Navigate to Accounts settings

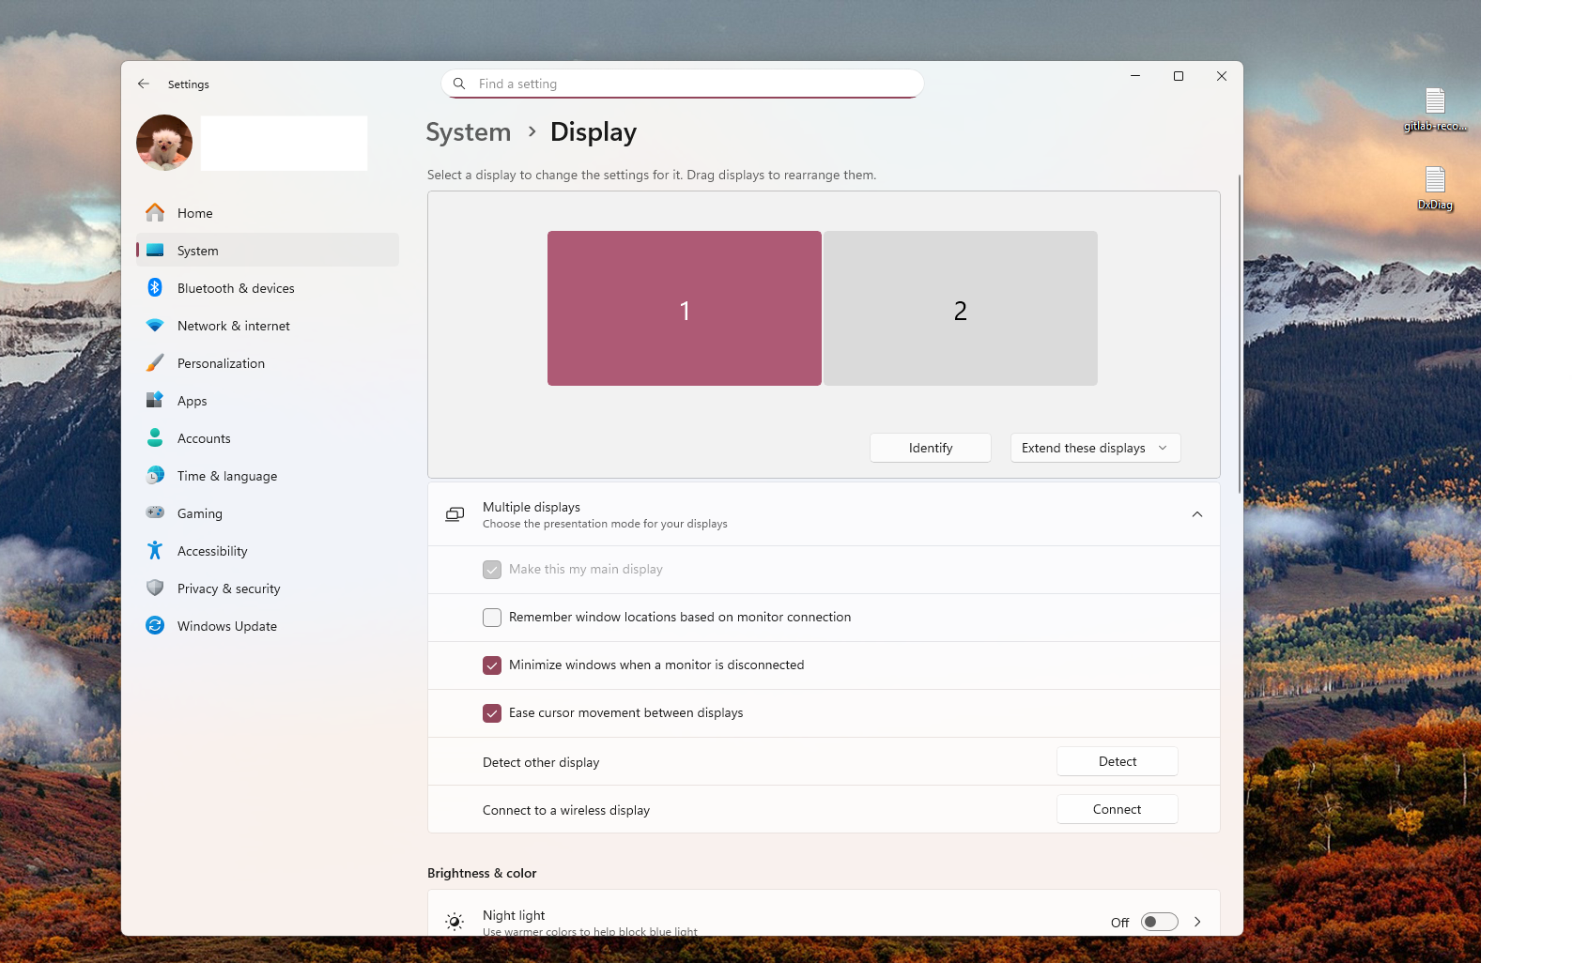point(268,438)
